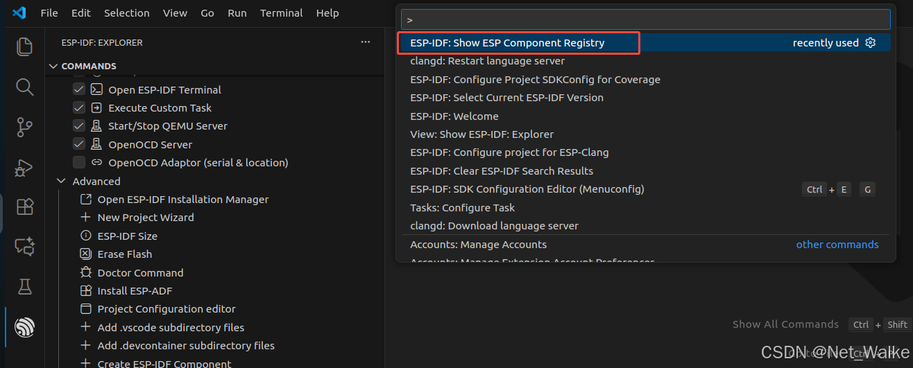The width and height of the screenshot is (913, 368).
Task: Select the ESP-IDF Espressif activity icon
Action: [24, 327]
